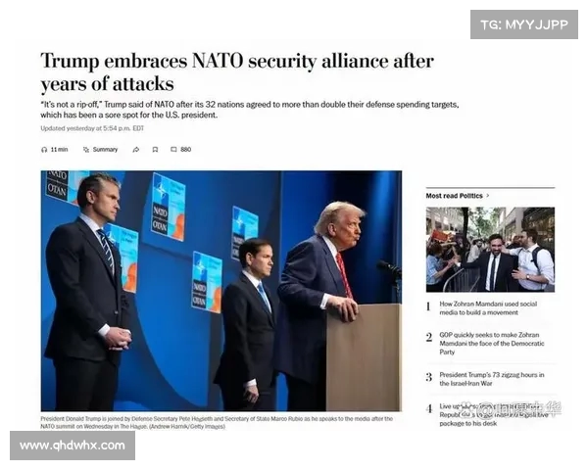Read Trump's 73 zigzag hours article
588x470 pixels.
492,379
